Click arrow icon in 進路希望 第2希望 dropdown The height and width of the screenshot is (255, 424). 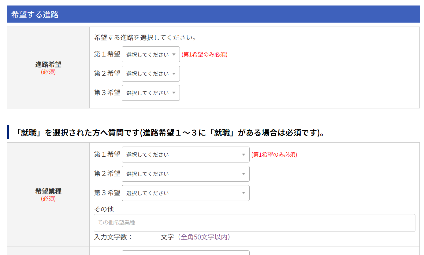174,74
